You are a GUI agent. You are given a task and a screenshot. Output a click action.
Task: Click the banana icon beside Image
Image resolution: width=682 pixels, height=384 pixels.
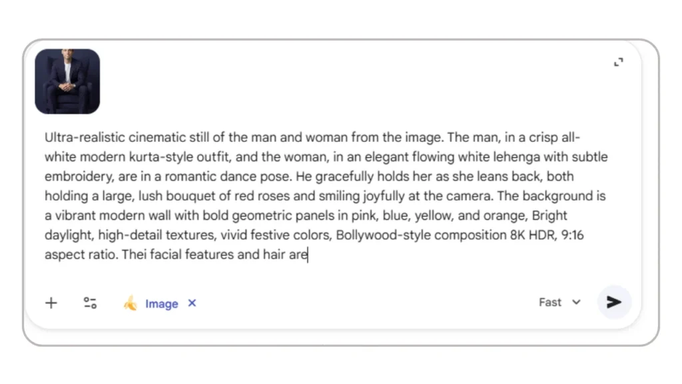(x=131, y=304)
